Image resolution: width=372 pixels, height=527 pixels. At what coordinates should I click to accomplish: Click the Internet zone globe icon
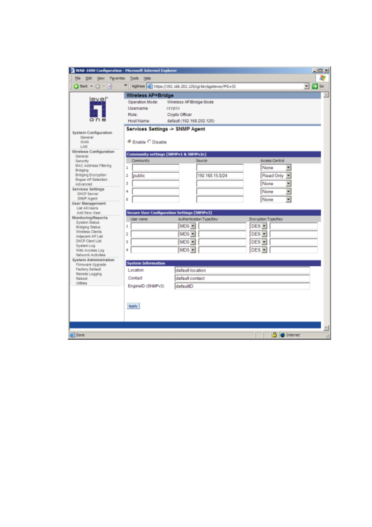pos(282,335)
